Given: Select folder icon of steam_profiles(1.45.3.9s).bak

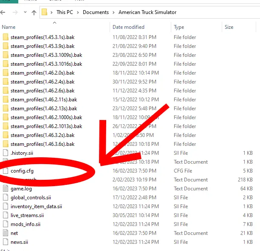Looking at the screenshot, I should point(6,46).
